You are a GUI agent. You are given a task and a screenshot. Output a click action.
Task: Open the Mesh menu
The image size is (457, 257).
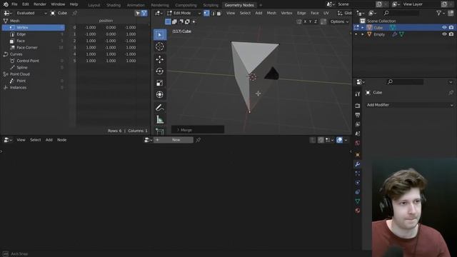point(271,13)
